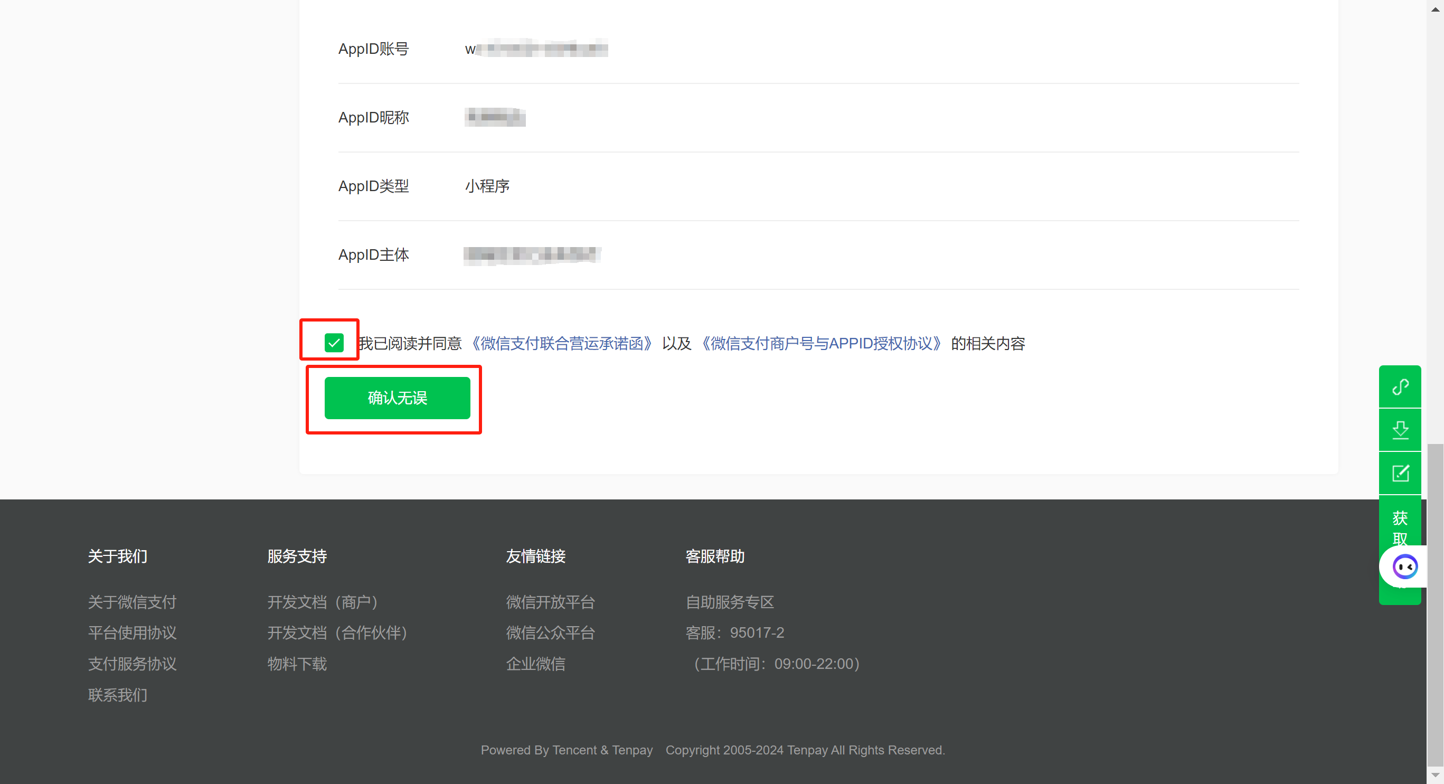Visit 微信公众平台 link
1444x784 pixels.
tap(550, 632)
